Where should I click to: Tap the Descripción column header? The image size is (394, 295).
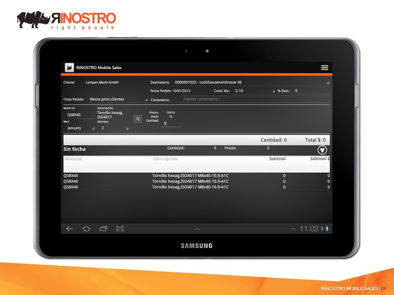(165, 159)
